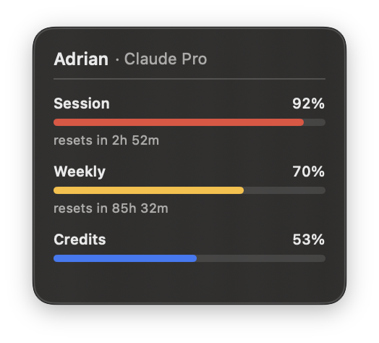Screen dimensions: 379x343
Task: Select the Credits label
Action: point(80,240)
